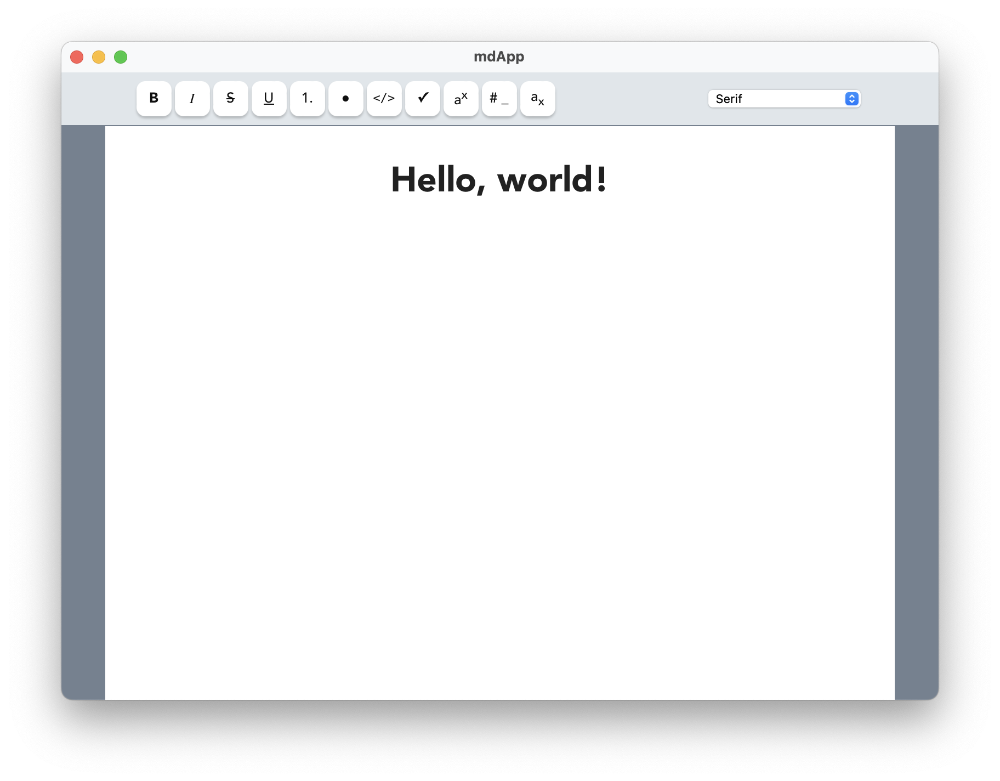Image resolution: width=1000 pixels, height=781 pixels.
Task: Click inside the blank document area
Action: click(498, 384)
